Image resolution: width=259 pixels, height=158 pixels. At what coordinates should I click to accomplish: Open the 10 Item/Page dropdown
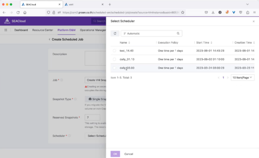click(x=242, y=77)
